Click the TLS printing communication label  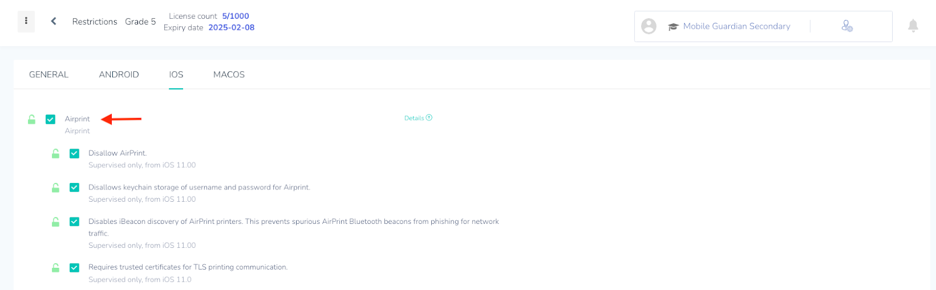tap(188, 267)
